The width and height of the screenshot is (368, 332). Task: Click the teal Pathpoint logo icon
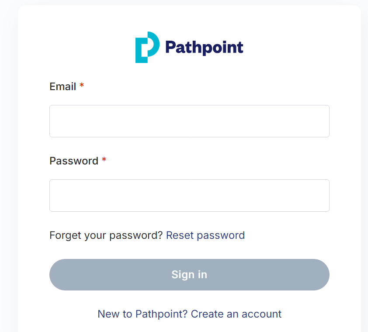click(x=147, y=47)
